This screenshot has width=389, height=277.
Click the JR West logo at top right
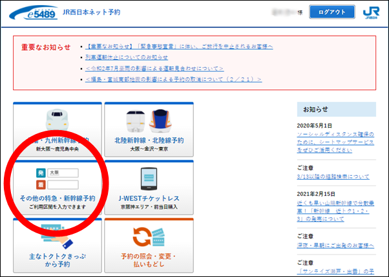(x=371, y=14)
